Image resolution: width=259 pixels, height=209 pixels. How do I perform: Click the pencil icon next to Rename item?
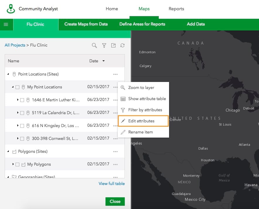(123, 132)
